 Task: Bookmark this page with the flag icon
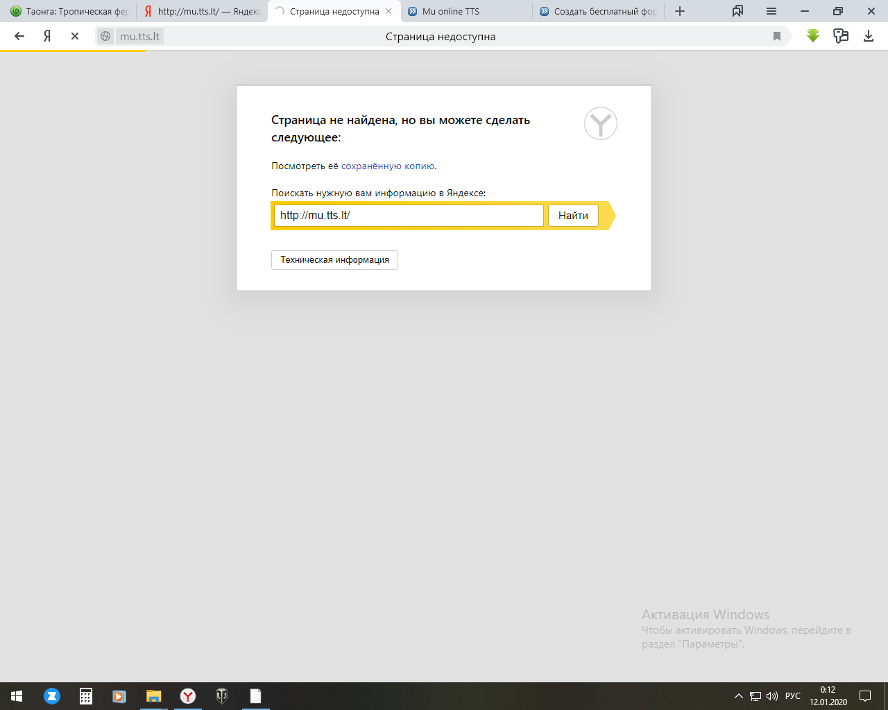click(777, 36)
